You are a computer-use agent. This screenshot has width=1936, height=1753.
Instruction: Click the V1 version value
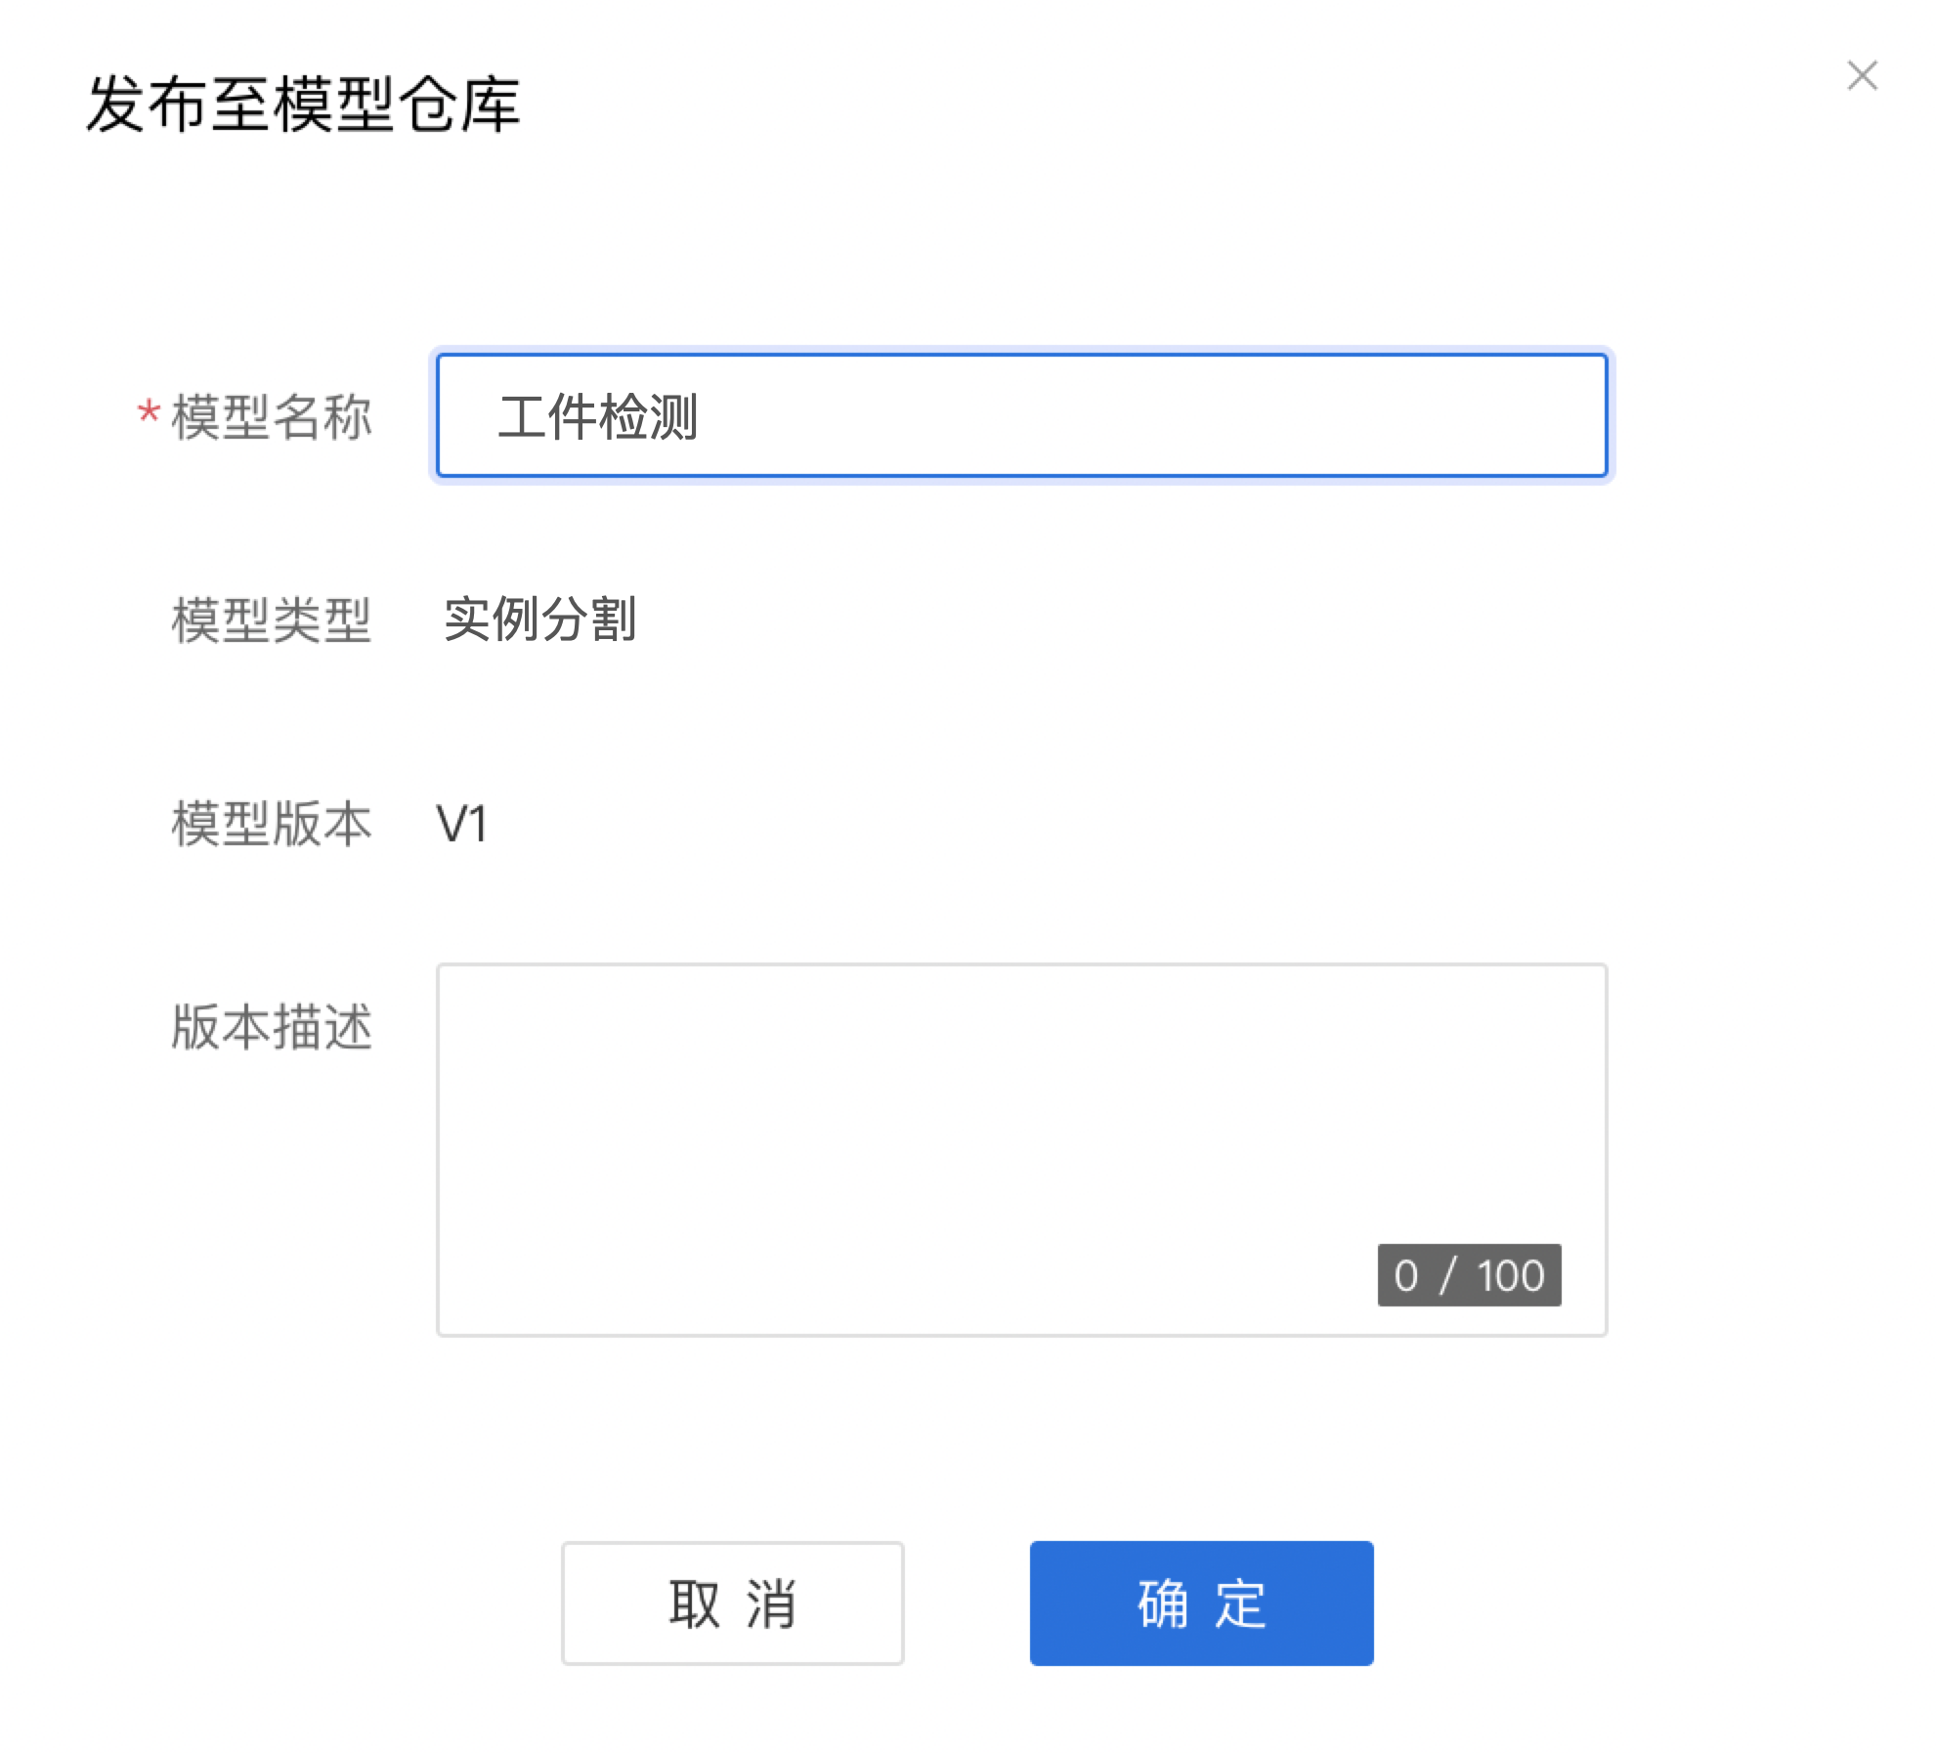click(461, 824)
